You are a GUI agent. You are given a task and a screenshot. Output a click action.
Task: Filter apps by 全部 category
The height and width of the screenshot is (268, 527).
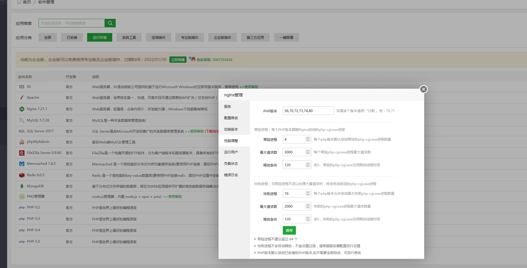tap(48, 37)
